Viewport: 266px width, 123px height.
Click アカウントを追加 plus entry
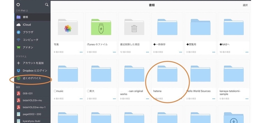32,63
